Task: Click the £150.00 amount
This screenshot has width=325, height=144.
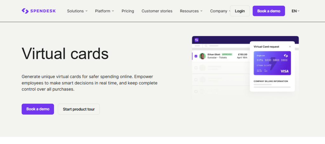Action: pos(242,54)
